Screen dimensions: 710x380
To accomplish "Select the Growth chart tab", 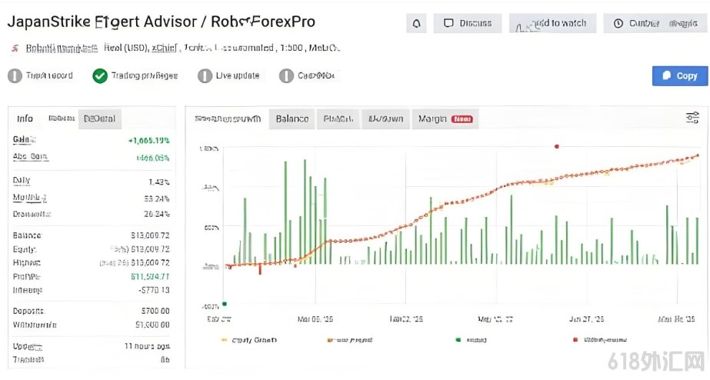I will (228, 118).
